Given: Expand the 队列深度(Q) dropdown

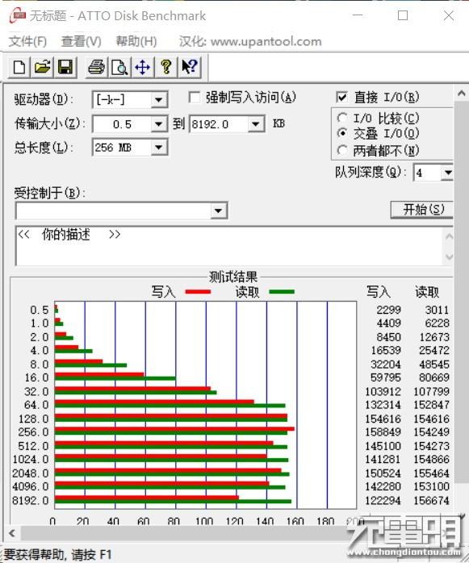Looking at the screenshot, I should click(x=446, y=173).
